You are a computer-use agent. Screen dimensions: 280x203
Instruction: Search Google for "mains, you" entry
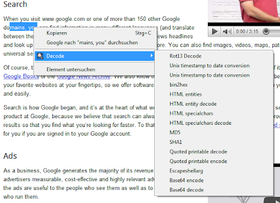pos(95,43)
